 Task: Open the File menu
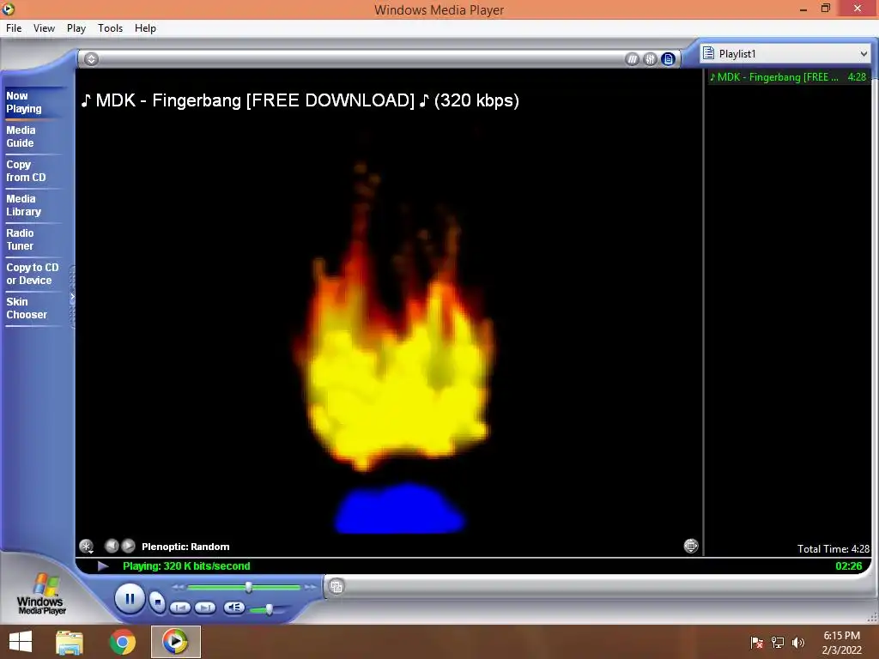(14, 28)
